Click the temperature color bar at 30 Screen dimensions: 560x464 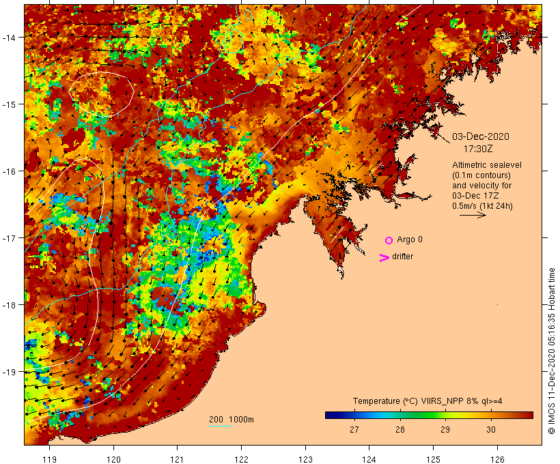(491, 415)
